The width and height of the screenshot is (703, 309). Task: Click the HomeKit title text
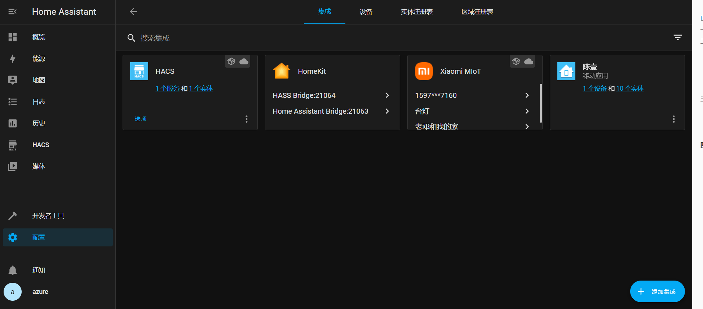coord(312,71)
